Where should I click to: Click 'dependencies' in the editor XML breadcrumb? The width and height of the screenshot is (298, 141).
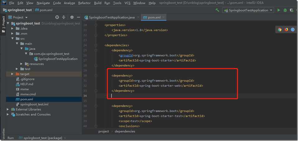[x=125, y=131]
